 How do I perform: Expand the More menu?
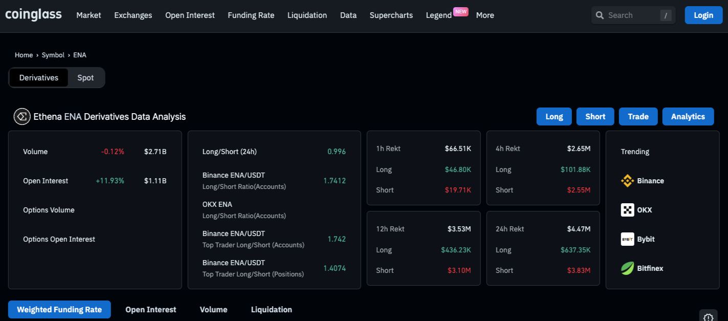pyautogui.click(x=485, y=15)
